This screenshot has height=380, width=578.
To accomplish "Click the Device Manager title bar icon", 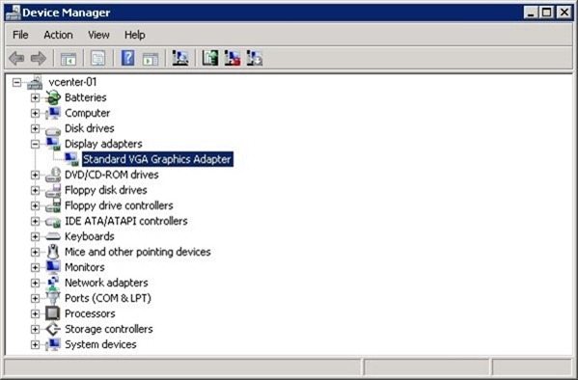I will pyautogui.click(x=14, y=13).
